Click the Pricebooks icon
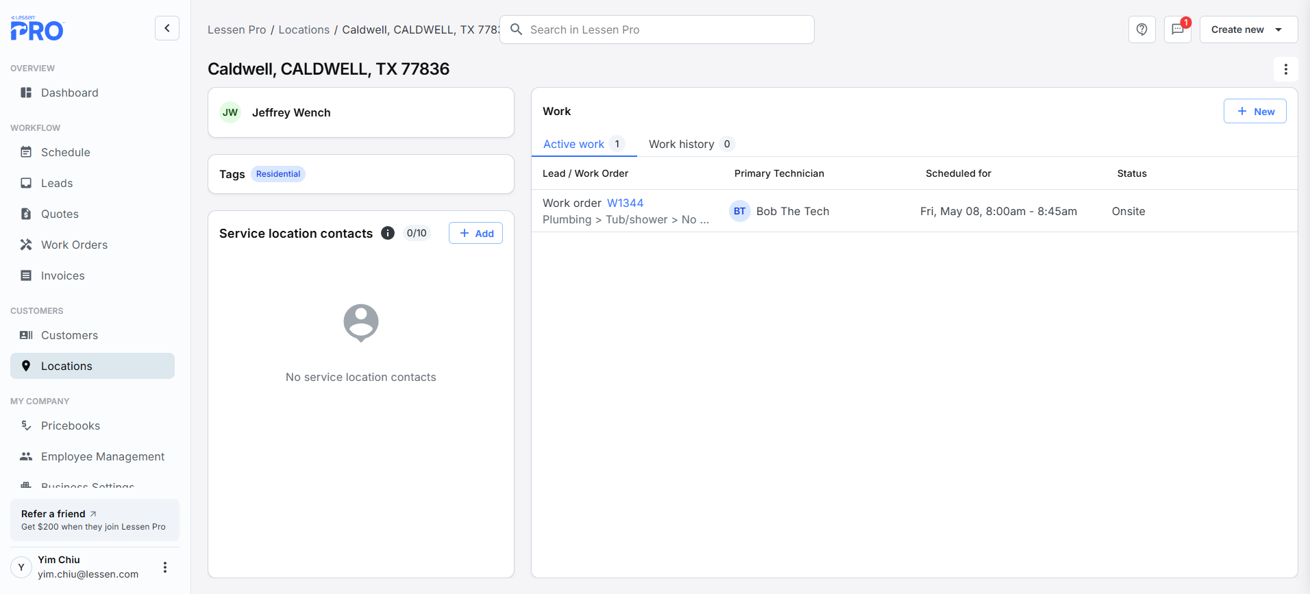 (x=26, y=425)
